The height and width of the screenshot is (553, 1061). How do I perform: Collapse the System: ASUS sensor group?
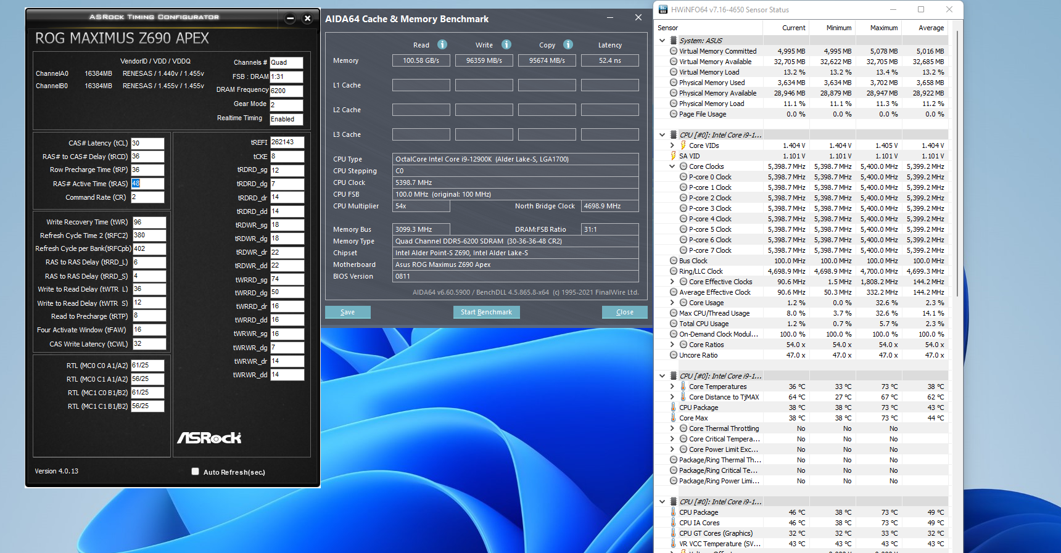click(x=663, y=41)
